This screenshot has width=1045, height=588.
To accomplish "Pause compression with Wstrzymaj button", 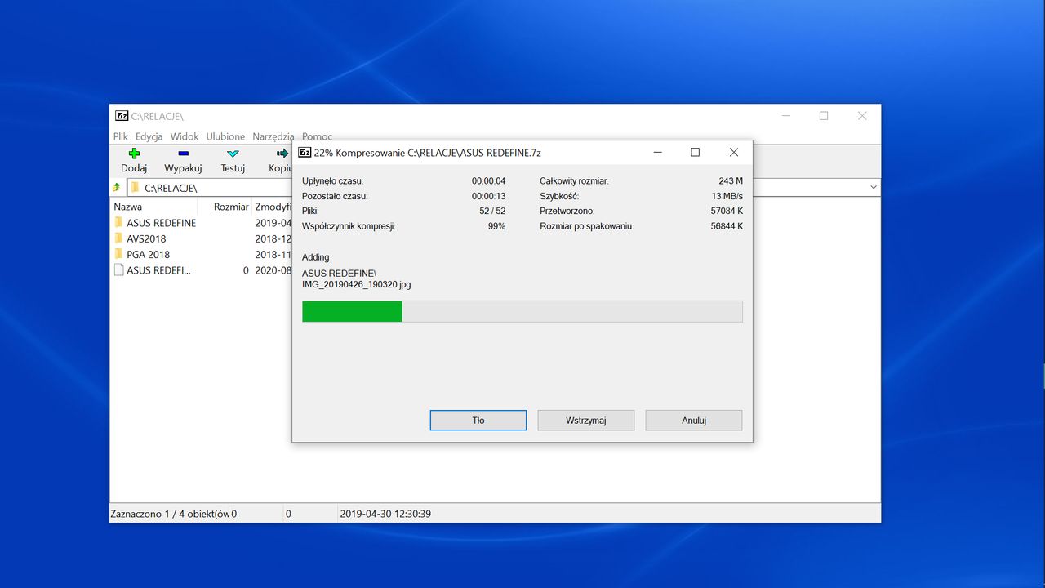I will [586, 421].
